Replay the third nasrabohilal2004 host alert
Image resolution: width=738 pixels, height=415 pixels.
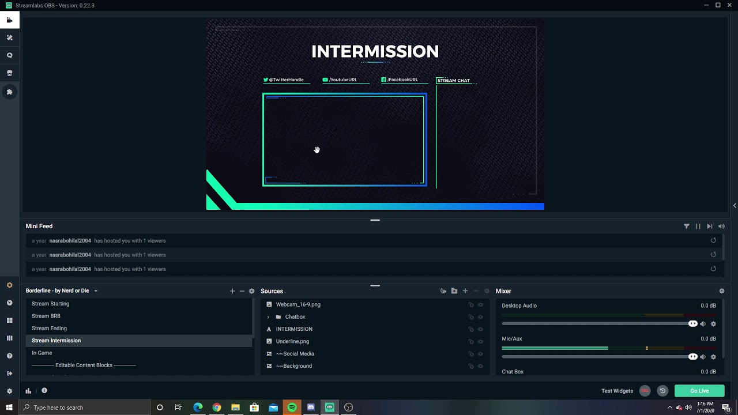click(713, 269)
